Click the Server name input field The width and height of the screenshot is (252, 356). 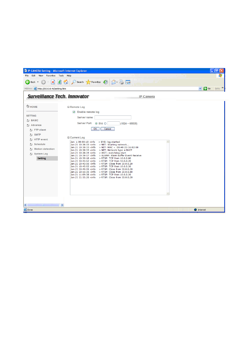(113, 117)
